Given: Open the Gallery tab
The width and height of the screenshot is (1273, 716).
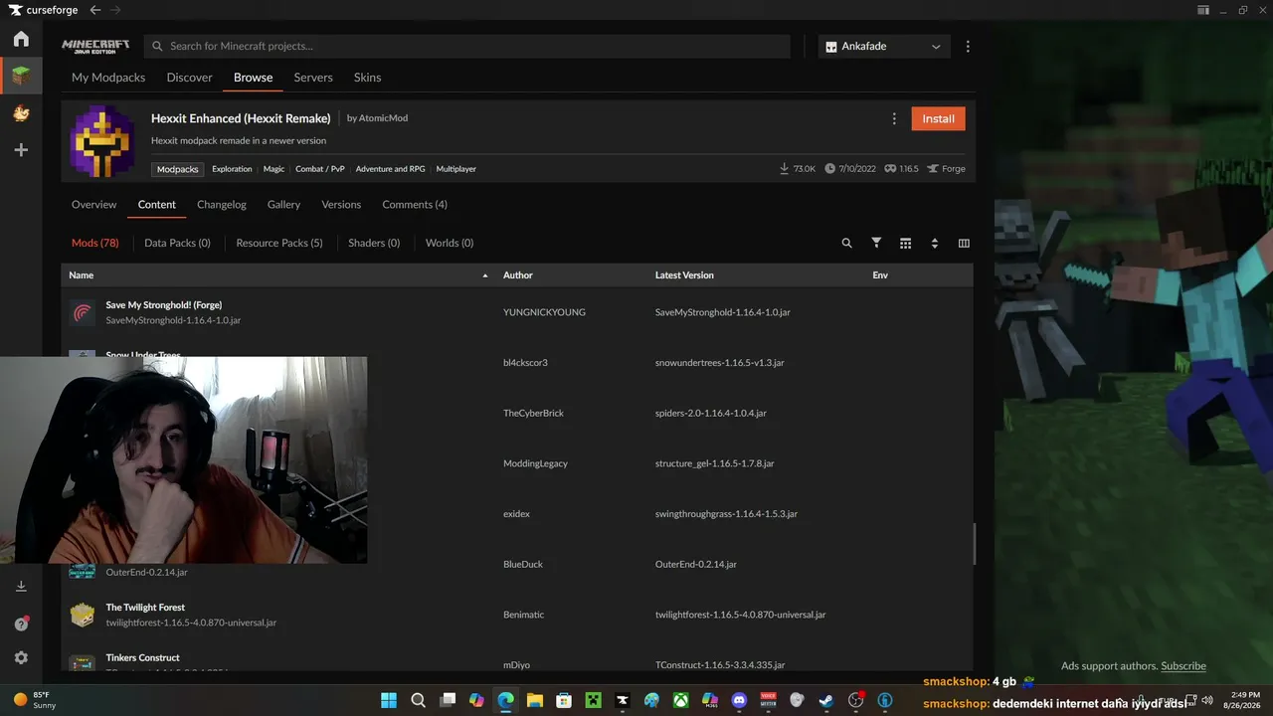Looking at the screenshot, I should tap(283, 205).
